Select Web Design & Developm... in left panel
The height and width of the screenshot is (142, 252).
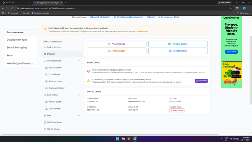(x=21, y=63)
